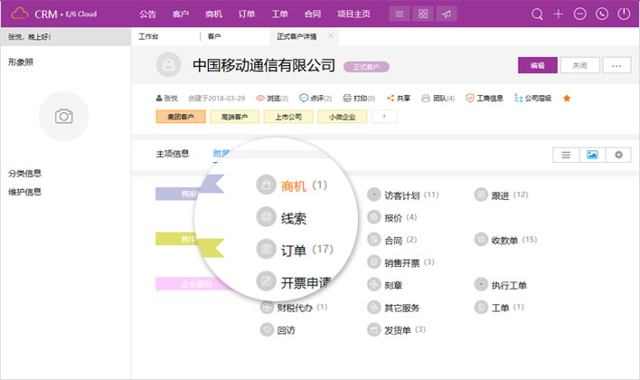
Task: Click 打印(0) print link
Action: (x=359, y=98)
